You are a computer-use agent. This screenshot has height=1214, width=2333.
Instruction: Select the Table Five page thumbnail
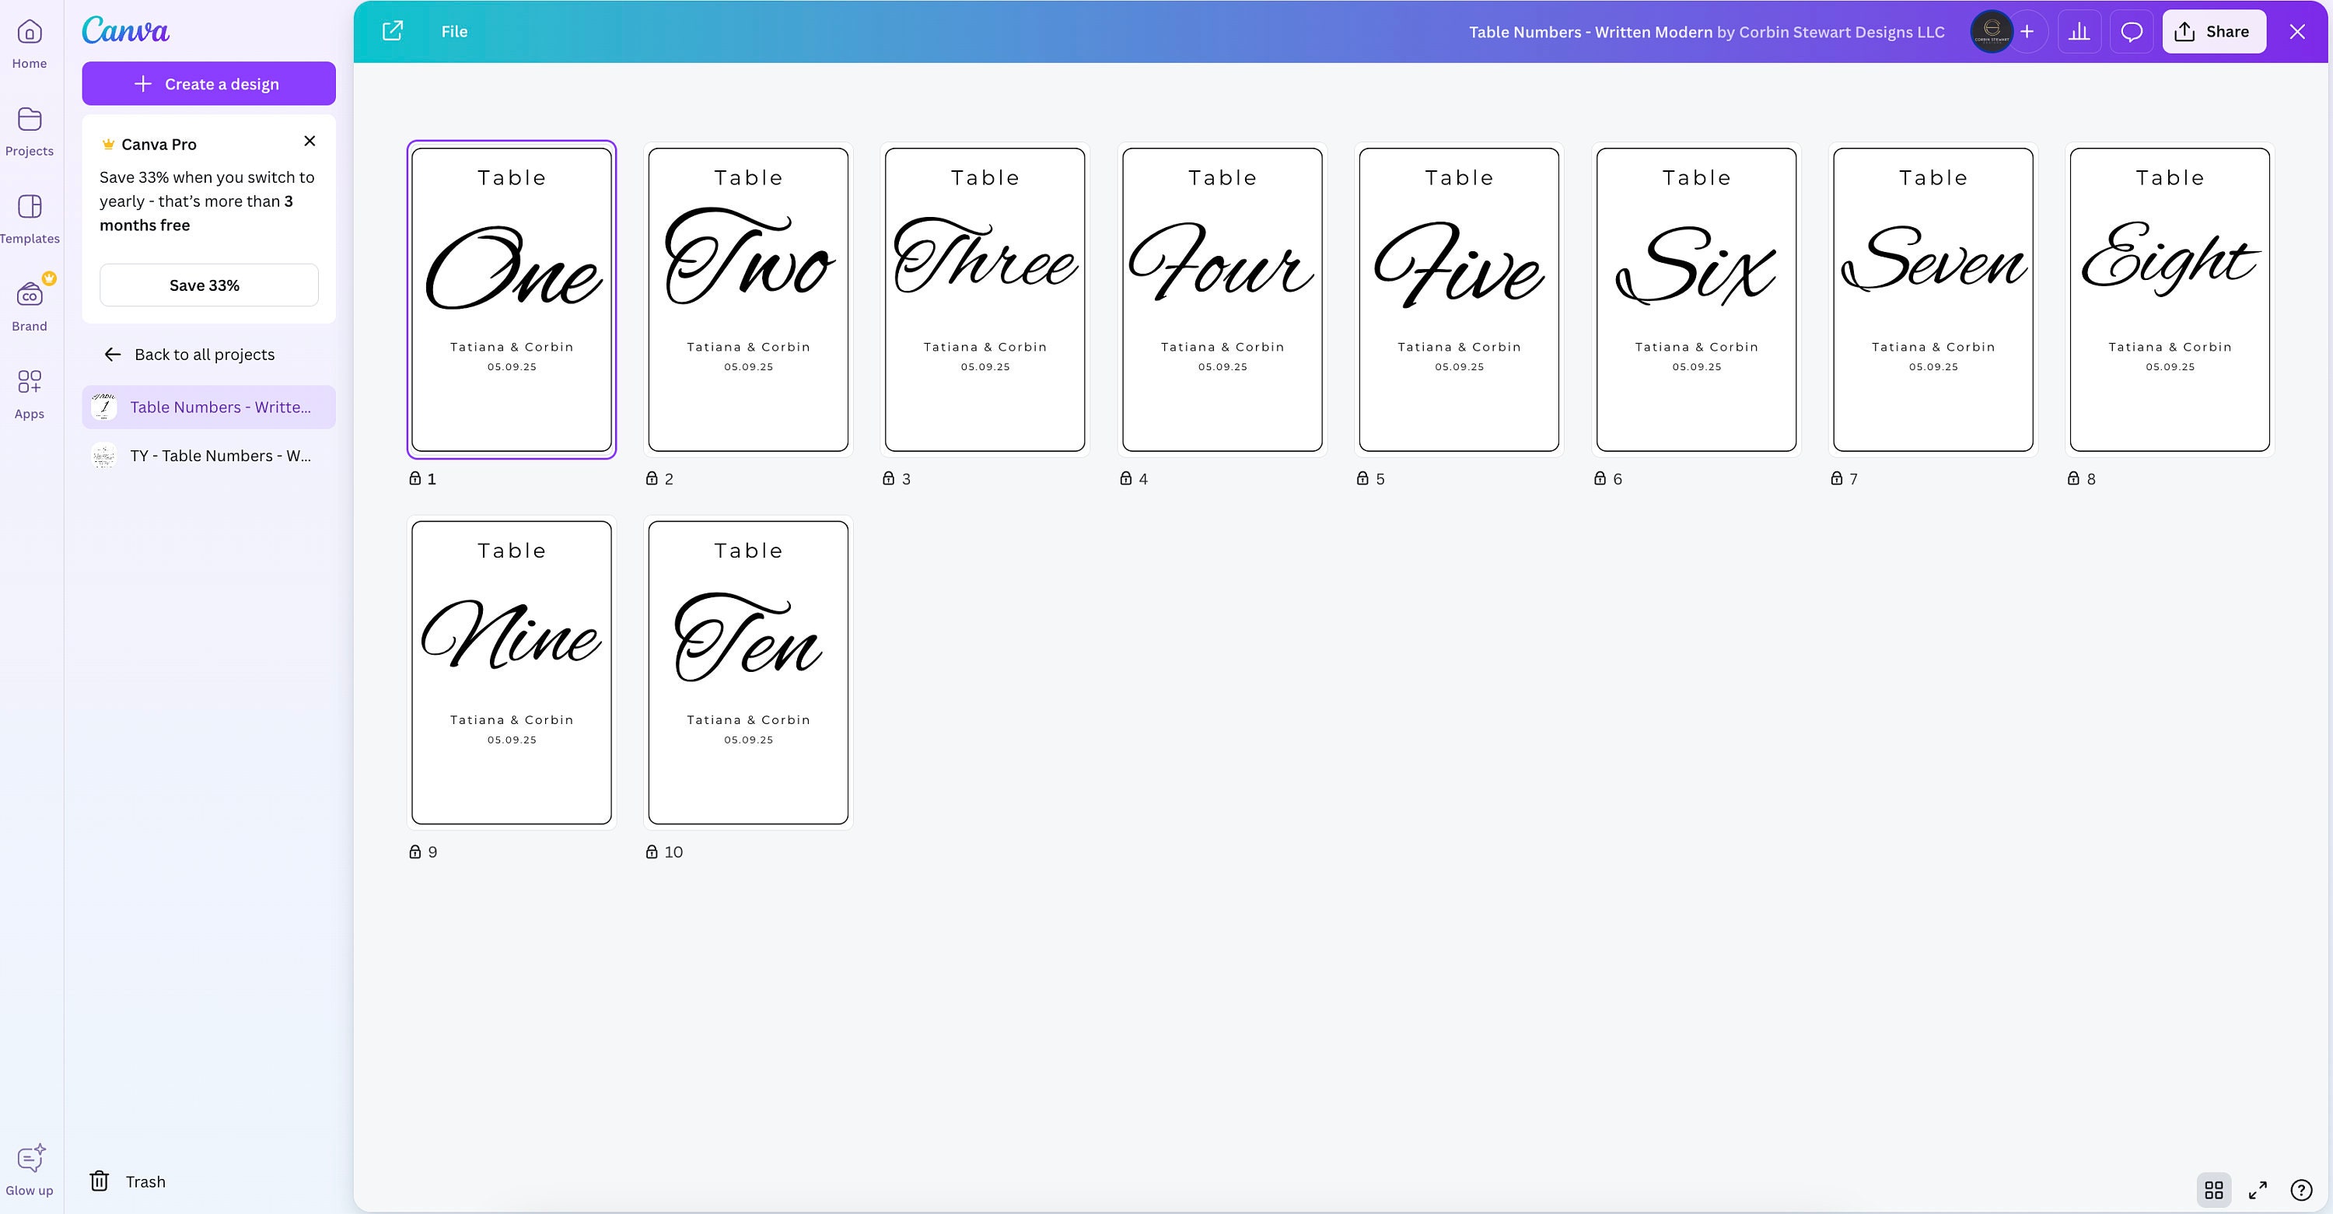[1459, 300]
